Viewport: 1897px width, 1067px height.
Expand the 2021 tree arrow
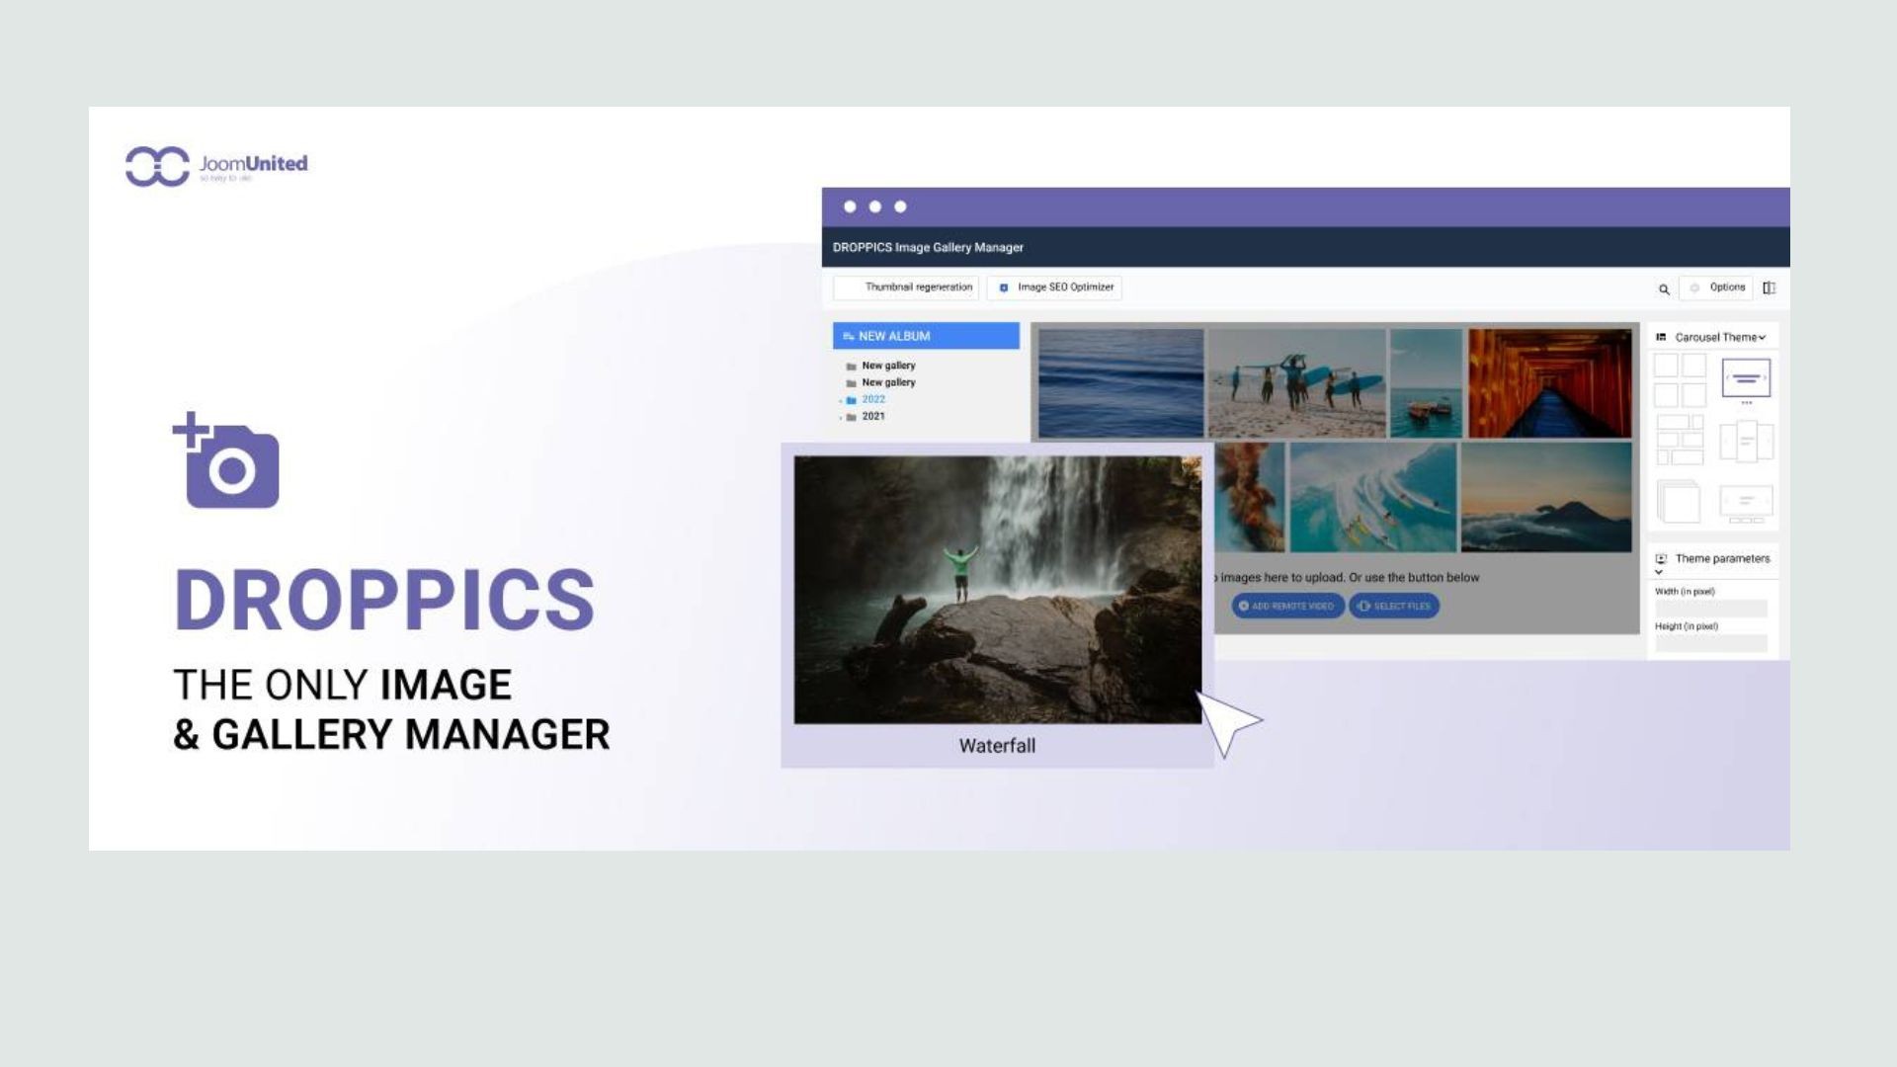pos(840,418)
